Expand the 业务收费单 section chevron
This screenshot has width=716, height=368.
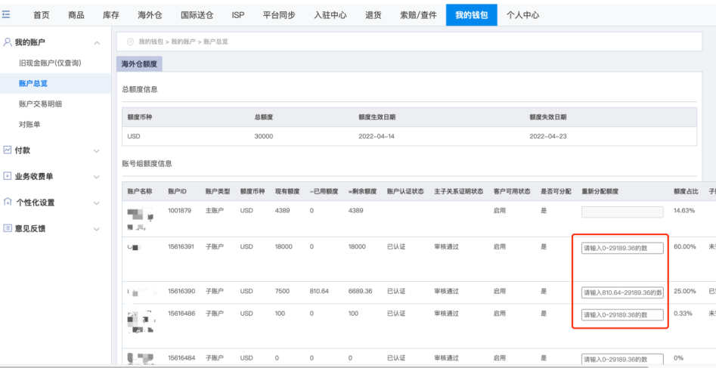pos(97,177)
